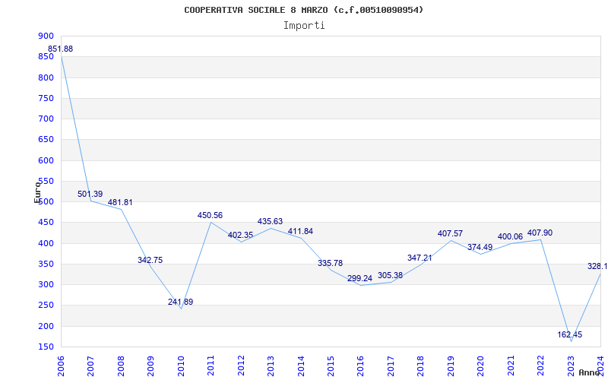
Task: Click the 2007 x-axis year label
Action: (x=90, y=366)
